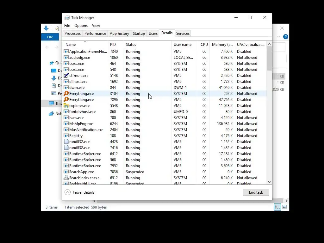Click the fontdrvhost.exe process icon
The width and height of the screenshot is (324, 243).
coord(66,112)
